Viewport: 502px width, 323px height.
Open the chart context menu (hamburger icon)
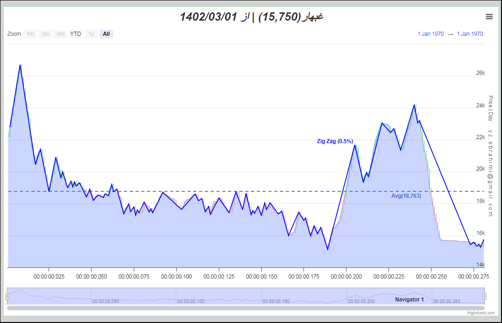[489, 17]
